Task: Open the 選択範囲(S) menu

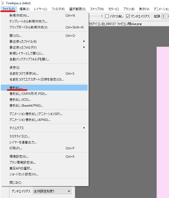Action: pos(77,9)
